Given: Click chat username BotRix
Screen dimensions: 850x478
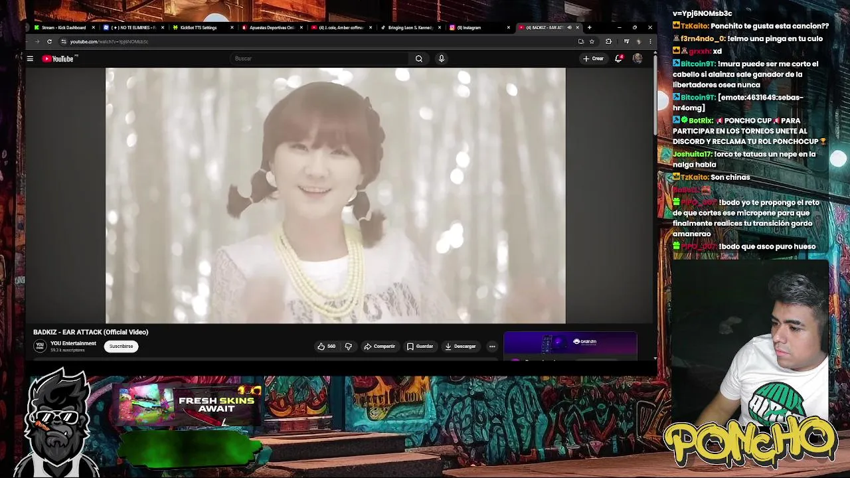Looking at the screenshot, I should point(701,120).
